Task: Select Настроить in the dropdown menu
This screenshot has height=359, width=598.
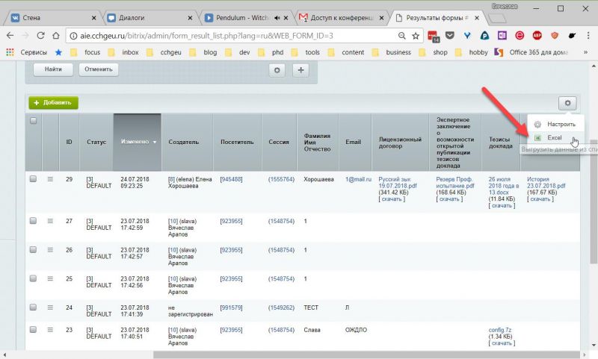Action: click(x=560, y=123)
